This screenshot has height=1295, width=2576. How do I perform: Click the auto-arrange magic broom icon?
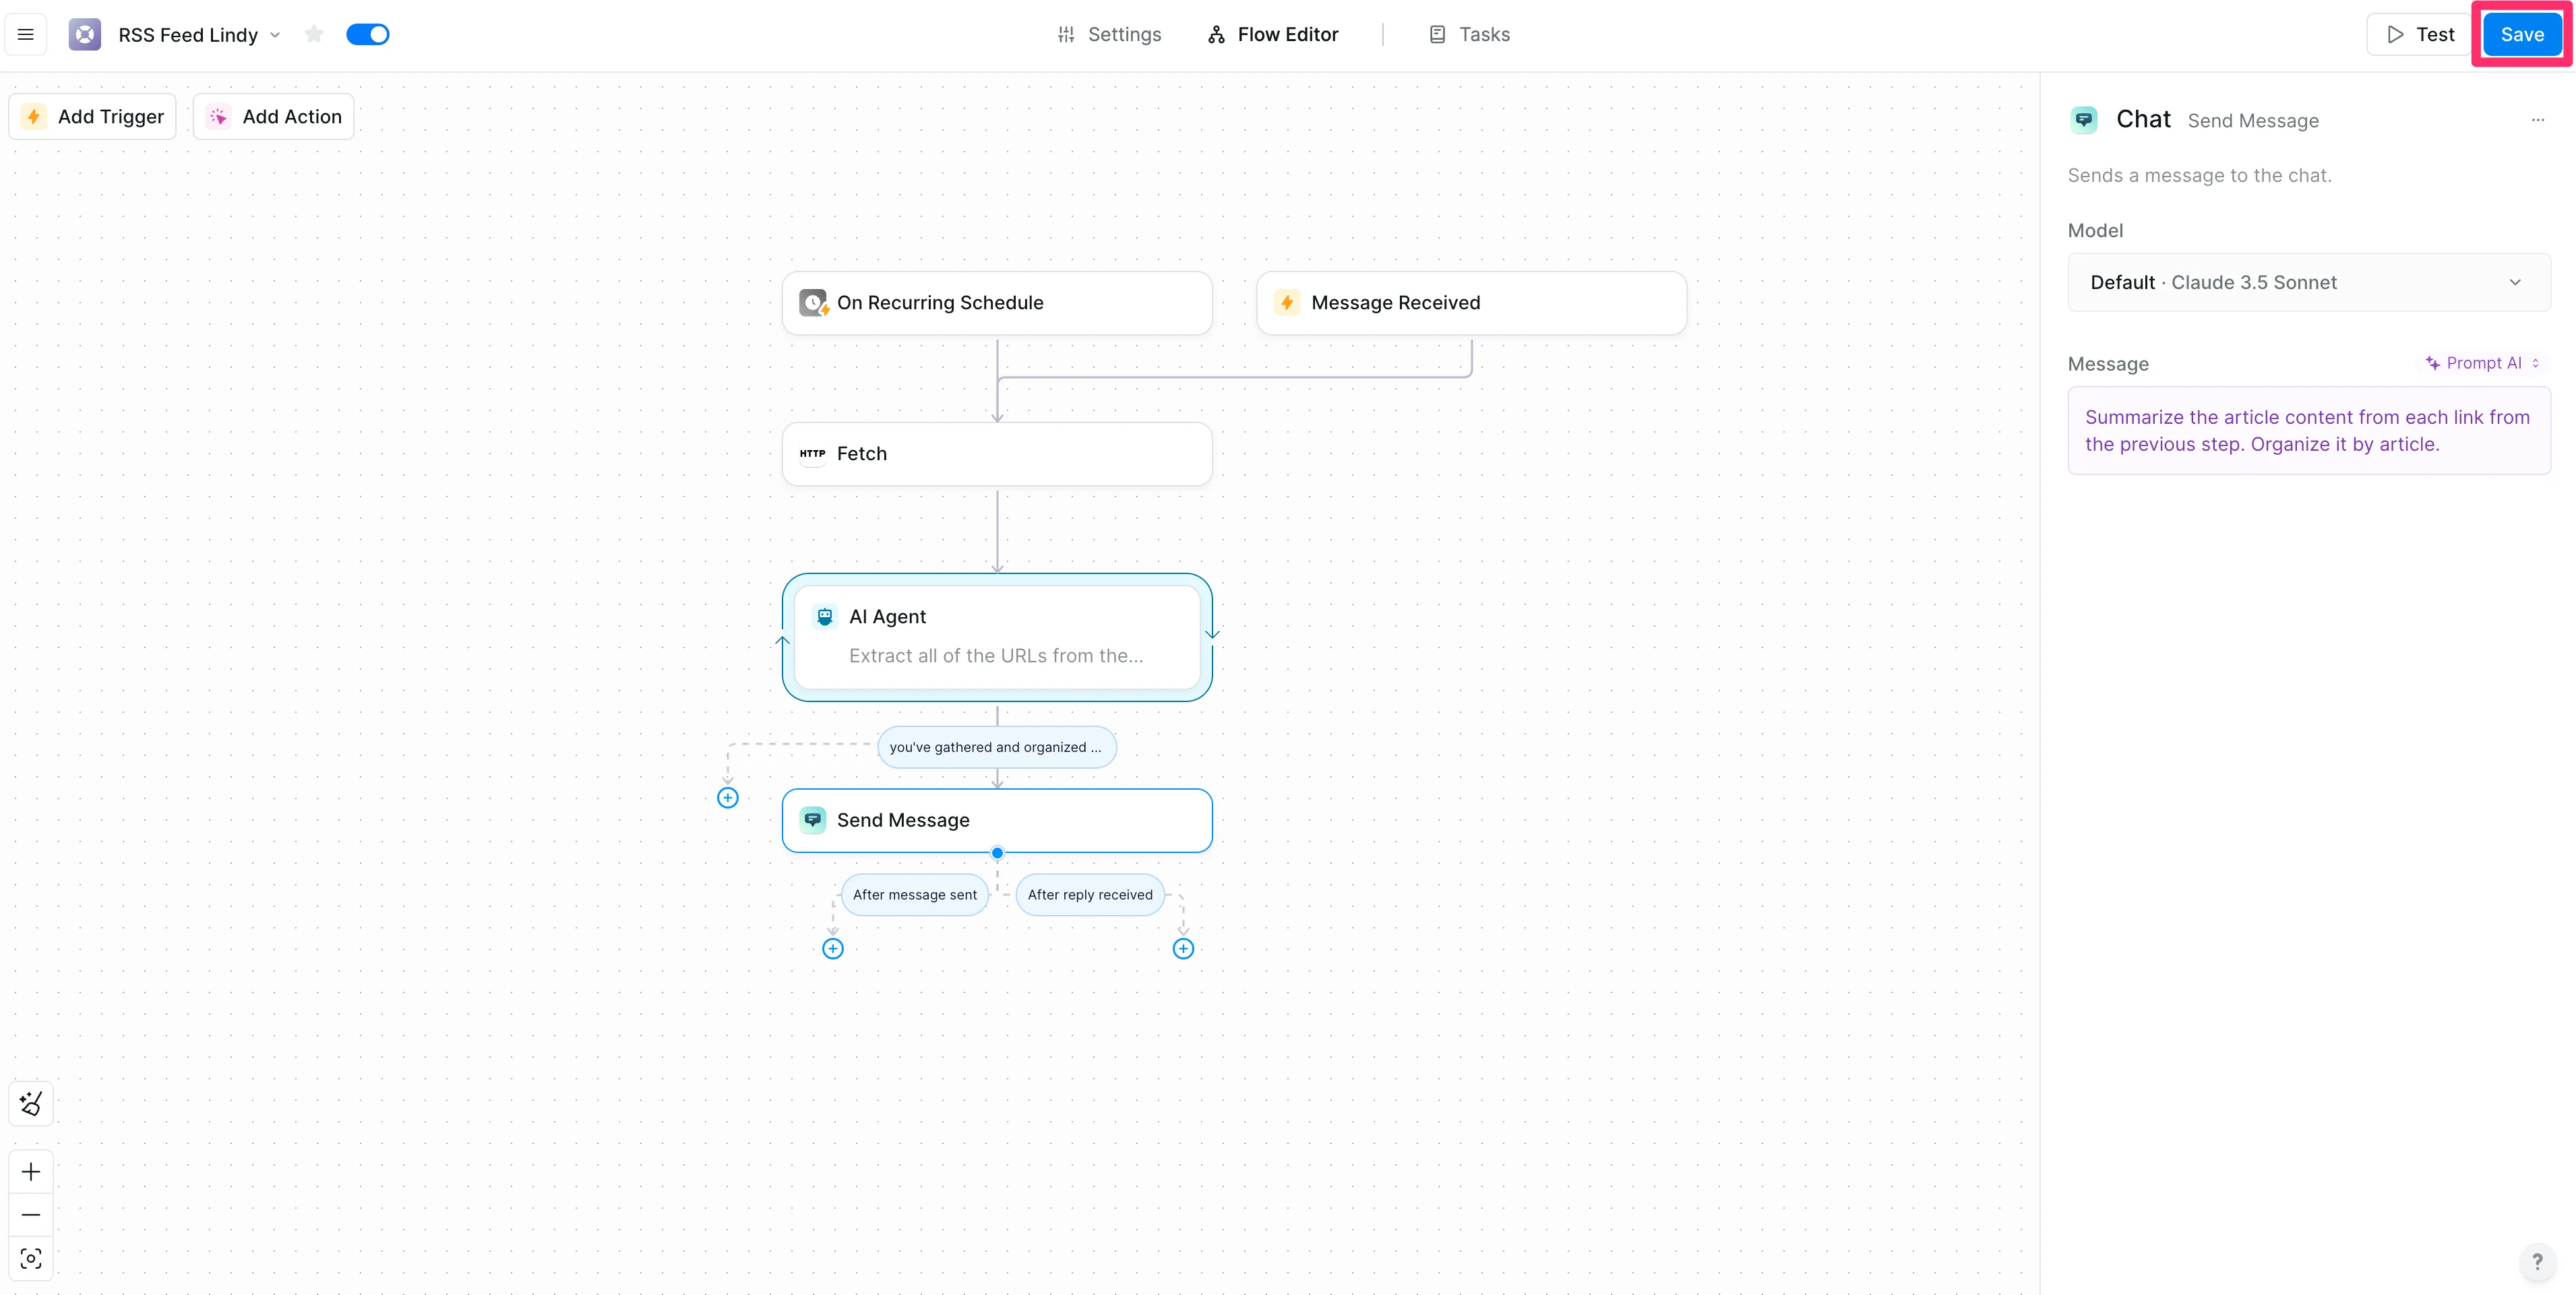pyautogui.click(x=31, y=1103)
